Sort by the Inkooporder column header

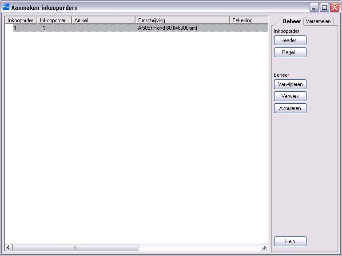[21, 20]
